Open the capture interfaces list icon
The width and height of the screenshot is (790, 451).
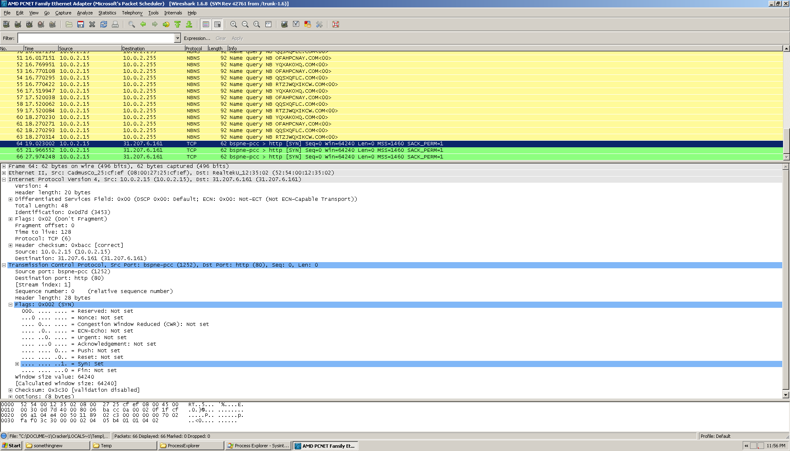(6, 25)
